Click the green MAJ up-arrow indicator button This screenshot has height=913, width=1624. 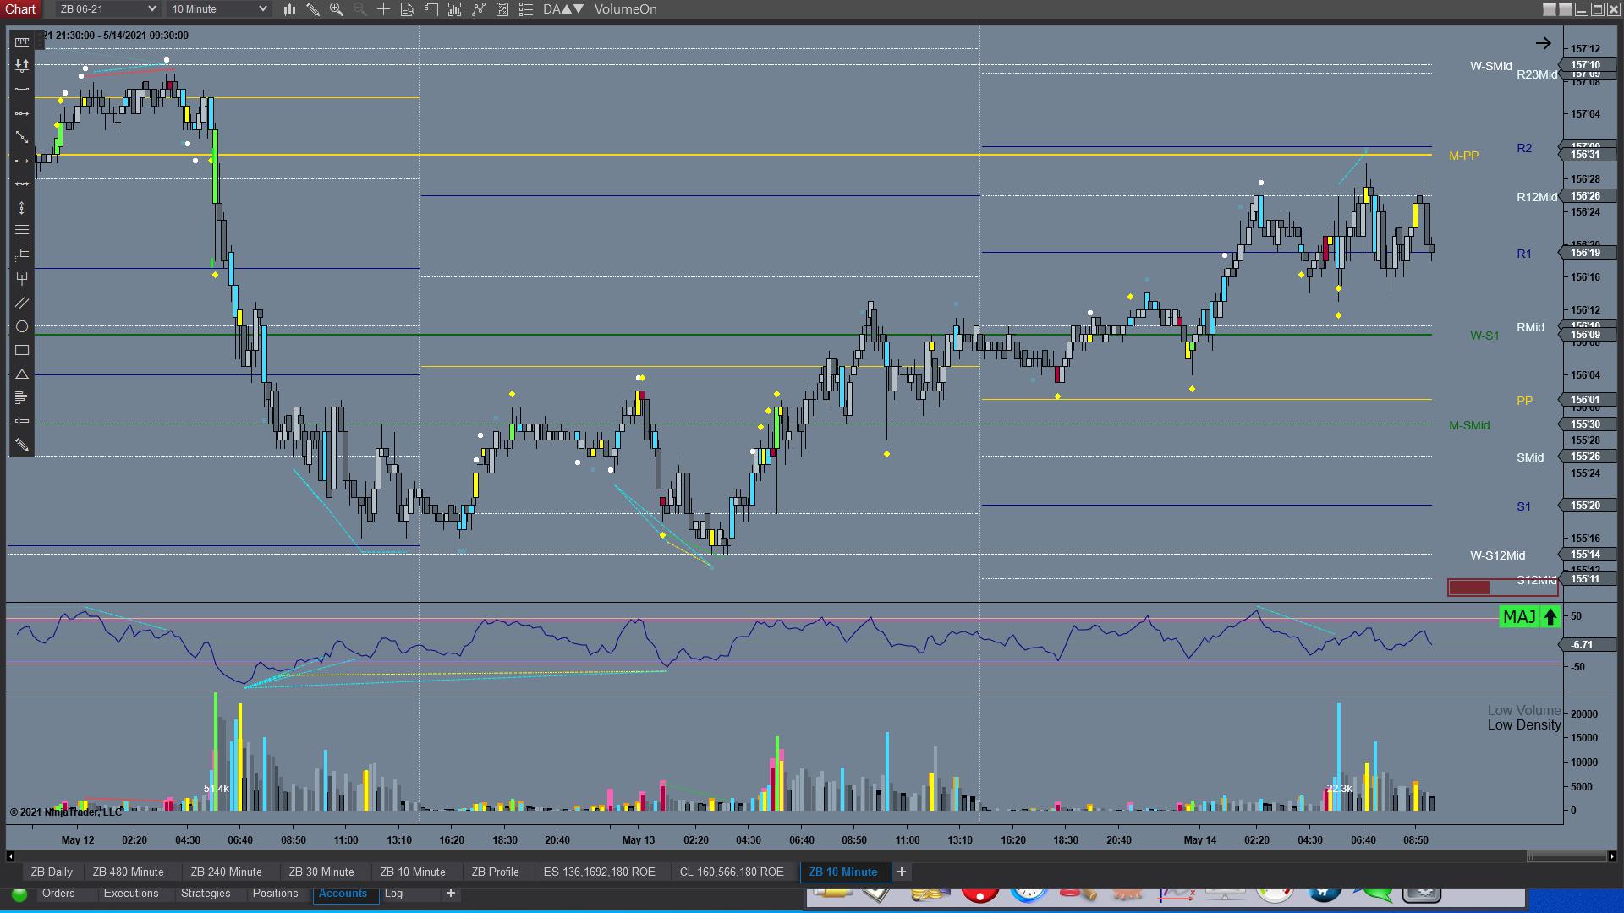[1530, 617]
